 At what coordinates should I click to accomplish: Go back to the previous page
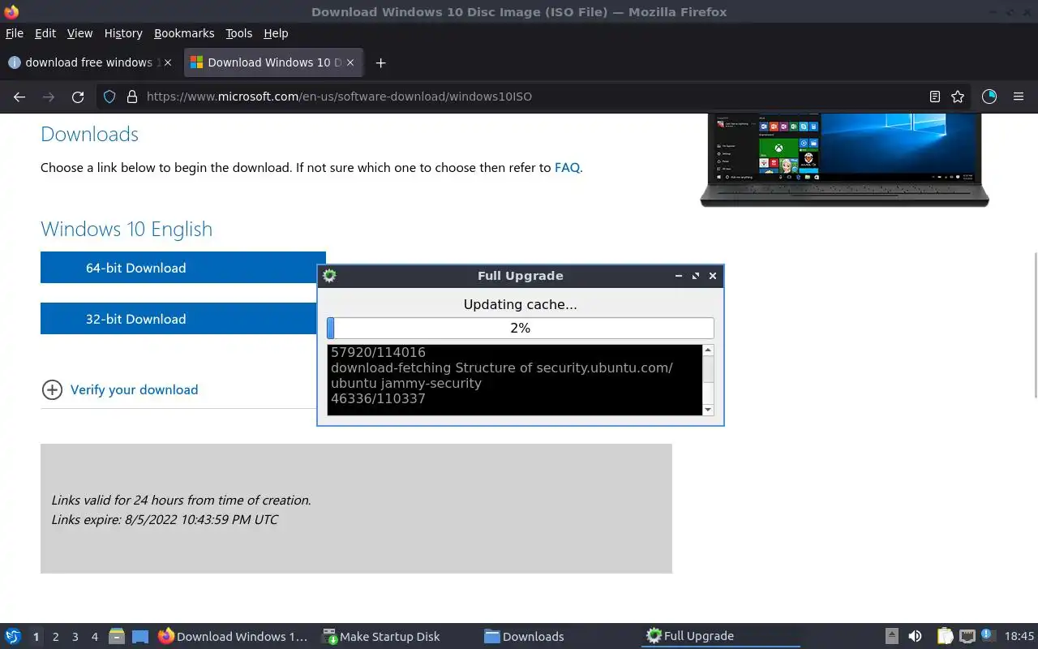coord(19,97)
